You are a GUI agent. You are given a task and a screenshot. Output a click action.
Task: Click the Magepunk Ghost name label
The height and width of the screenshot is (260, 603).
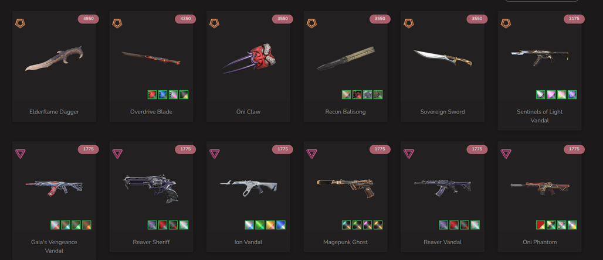coord(345,242)
